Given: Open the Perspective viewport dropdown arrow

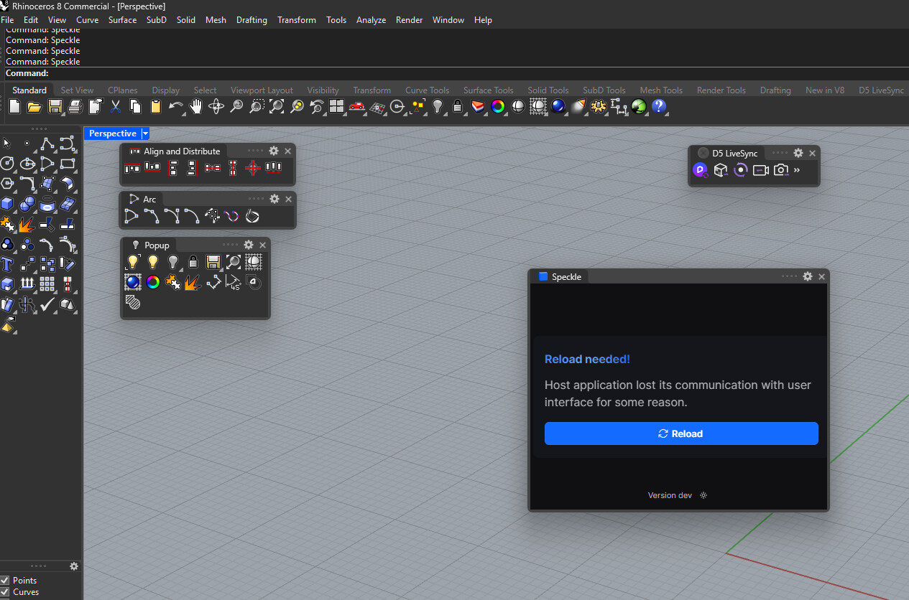Looking at the screenshot, I should [145, 133].
